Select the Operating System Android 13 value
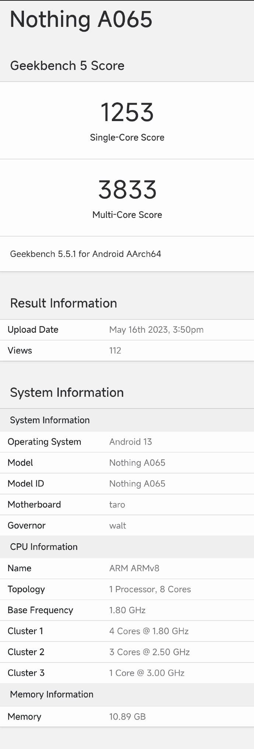This screenshot has height=749, width=254. pos(130,442)
